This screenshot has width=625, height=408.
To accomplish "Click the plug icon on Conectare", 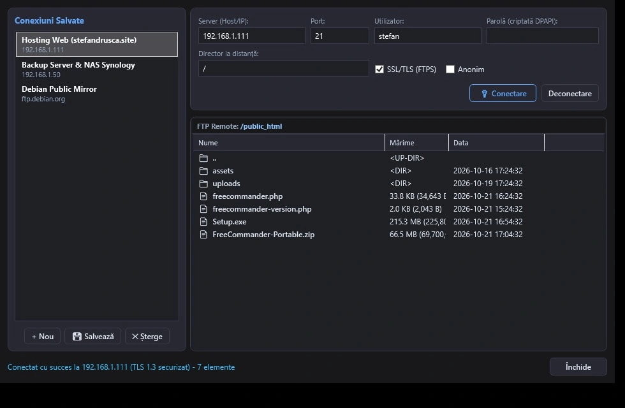I will tap(484, 94).
